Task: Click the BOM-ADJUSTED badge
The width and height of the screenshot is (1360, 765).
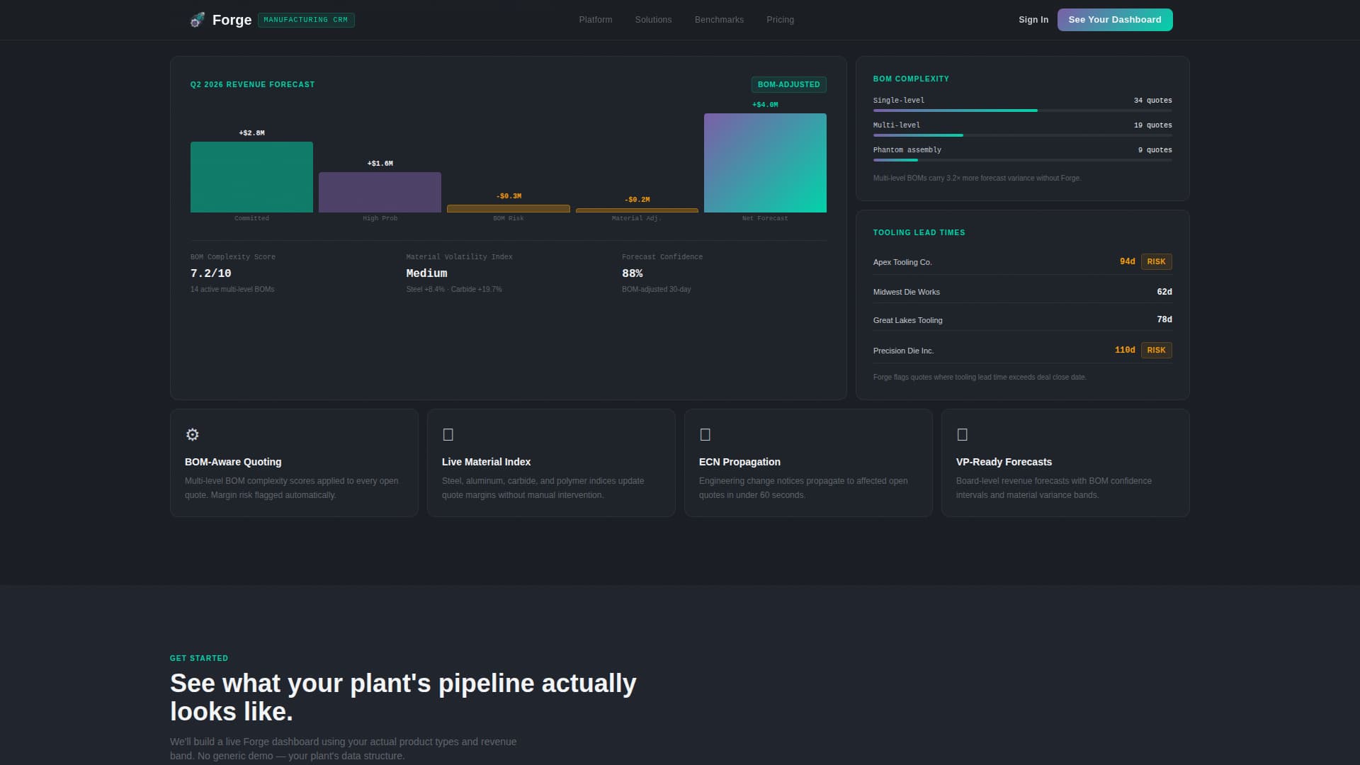Action: coord(788,84)
